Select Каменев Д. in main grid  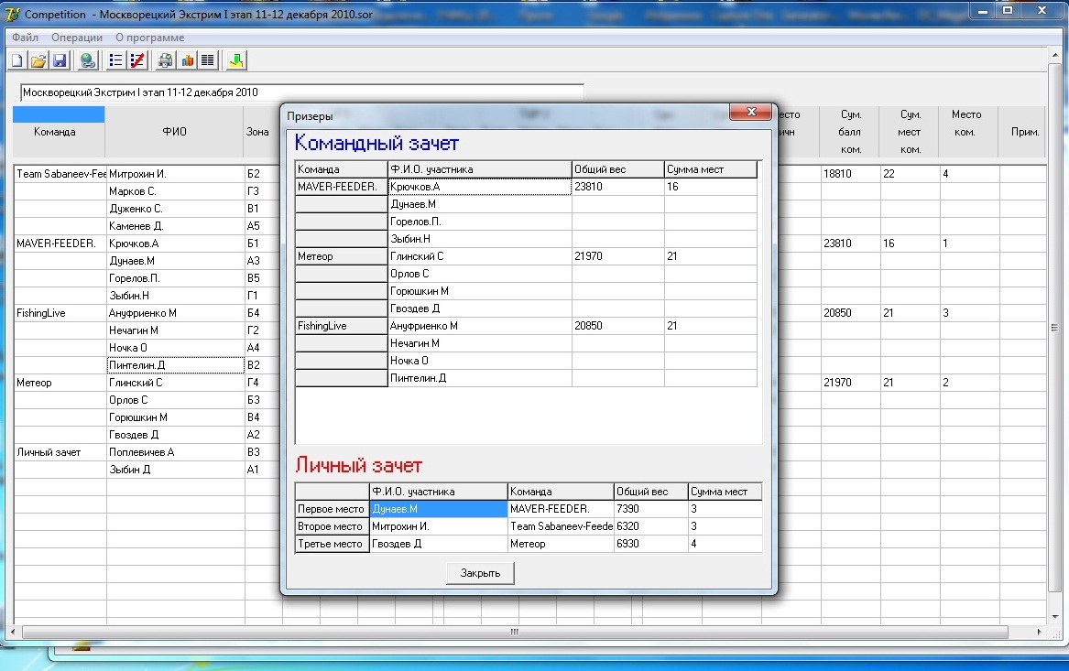pyautogui.click(x=175, y=226)
